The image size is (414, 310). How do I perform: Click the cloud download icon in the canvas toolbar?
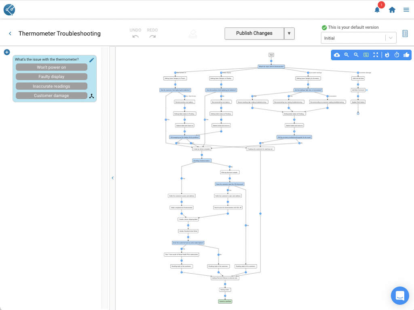tap(337, 55)
